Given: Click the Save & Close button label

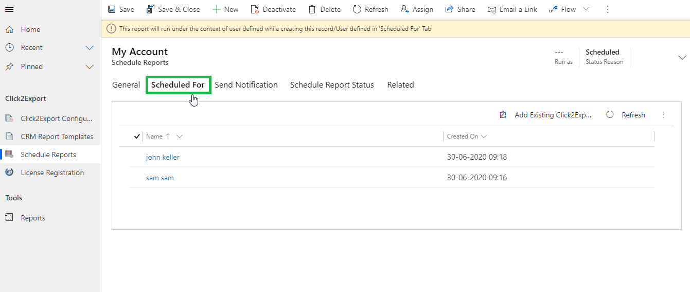Looking at the screenshot, I should point(179,9).
